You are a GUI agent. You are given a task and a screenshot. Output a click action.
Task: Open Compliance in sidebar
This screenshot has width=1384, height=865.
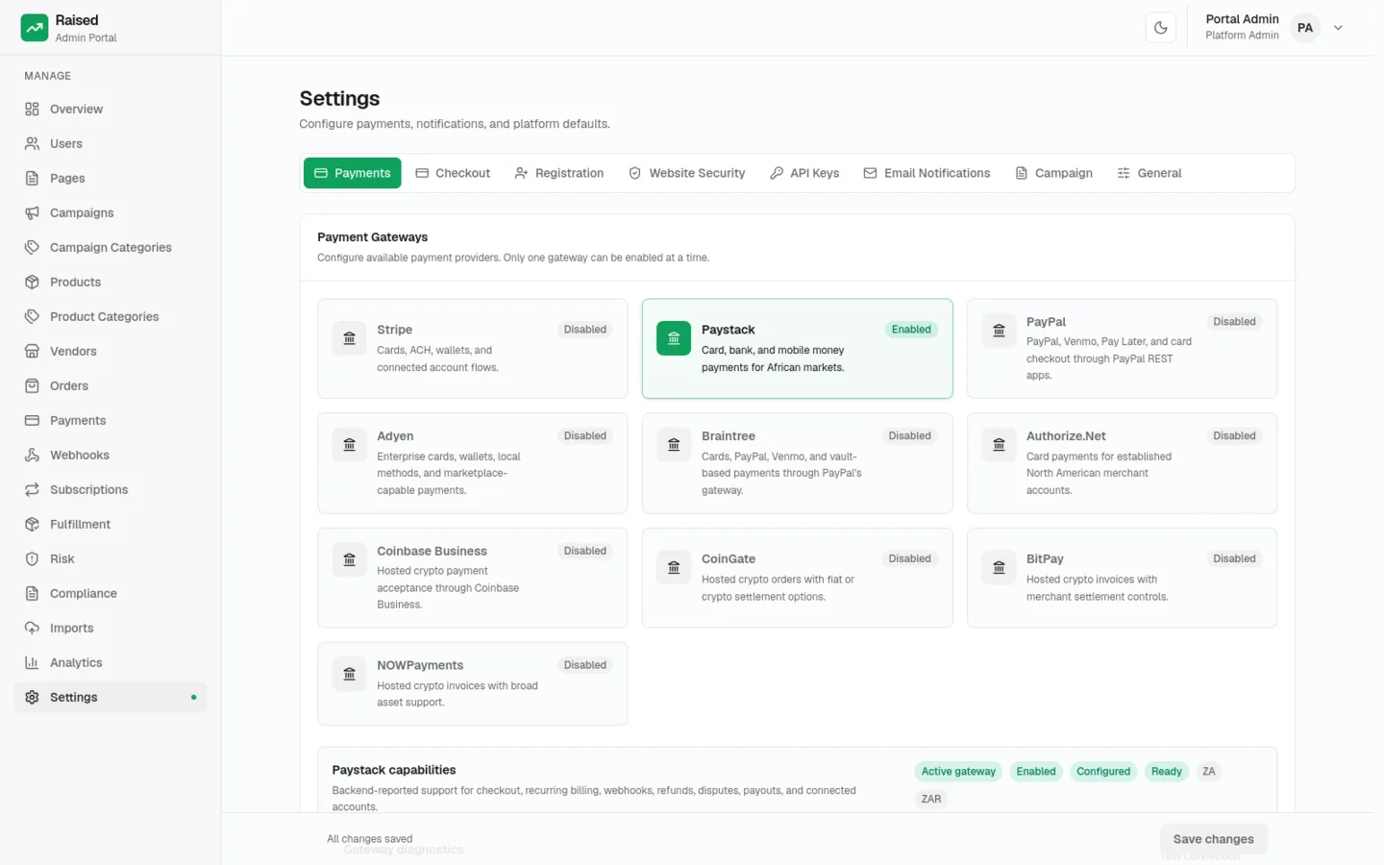(111, 593)
